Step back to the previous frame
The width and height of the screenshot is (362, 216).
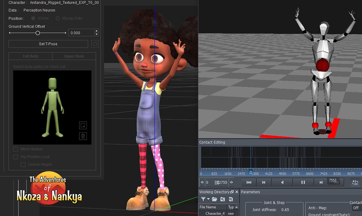(264, 183)
